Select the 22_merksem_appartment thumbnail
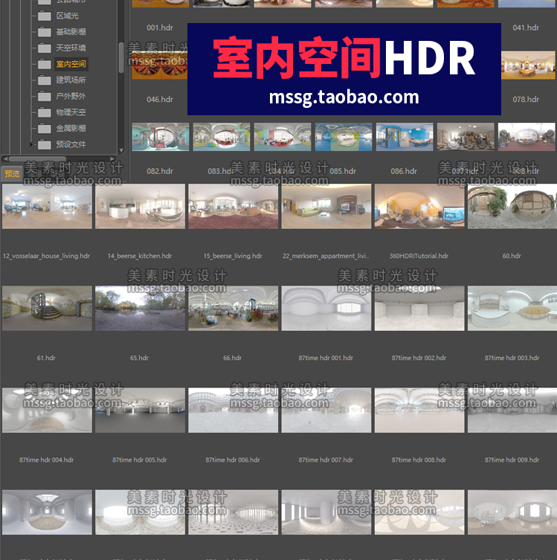Viewport: 557px width, 560px height. pyautogui.click(x=326, y=206)
